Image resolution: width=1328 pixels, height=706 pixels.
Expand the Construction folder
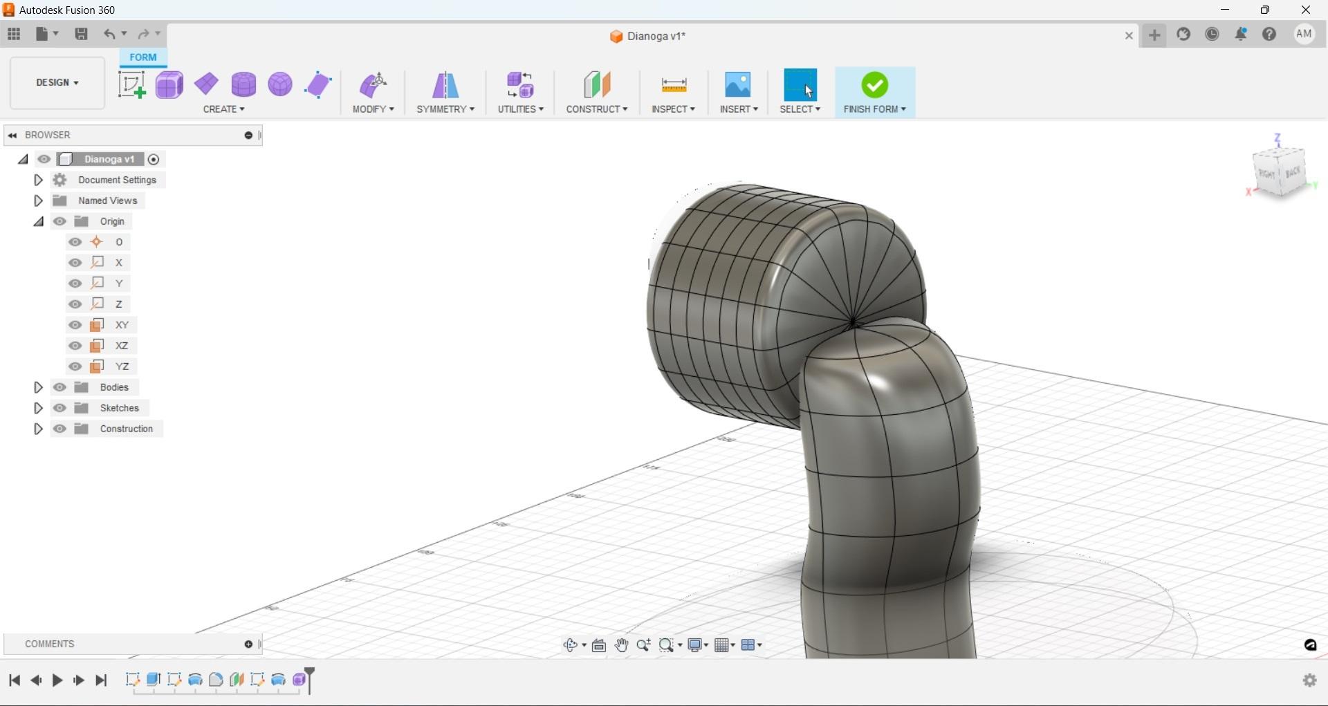click(x=38, y=429)
